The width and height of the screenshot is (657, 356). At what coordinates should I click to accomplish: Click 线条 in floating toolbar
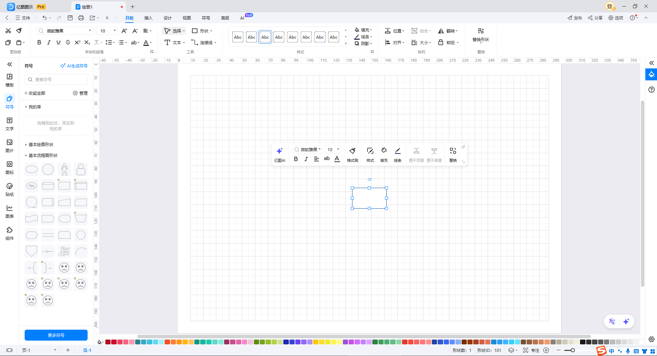[398, 155]
